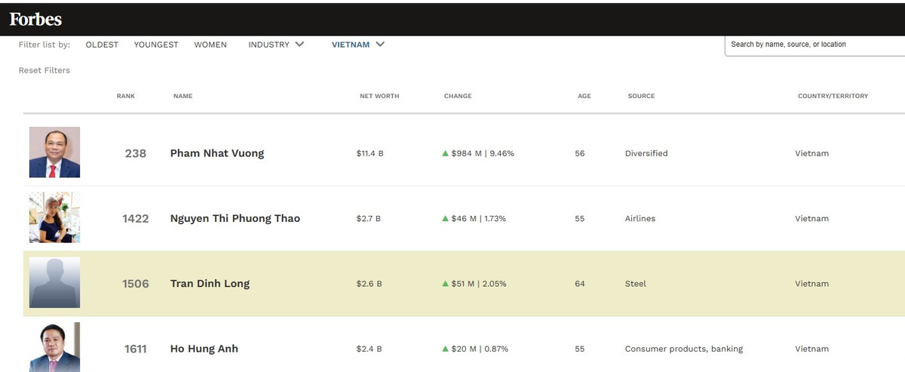Open Pham Nhat Vuong name link
This screenshot has width=905, height=372.
pos(217,153)
